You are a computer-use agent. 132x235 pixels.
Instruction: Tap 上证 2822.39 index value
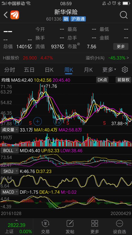[x=17, y=225]
